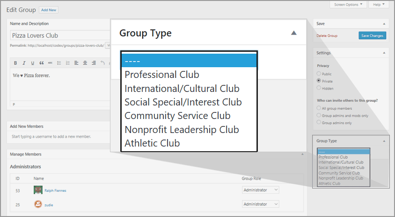This screenshot has height=217, width=395.
Task: Click the underline formatting icon
Action: pyautogui.click(x=32, y=63)
